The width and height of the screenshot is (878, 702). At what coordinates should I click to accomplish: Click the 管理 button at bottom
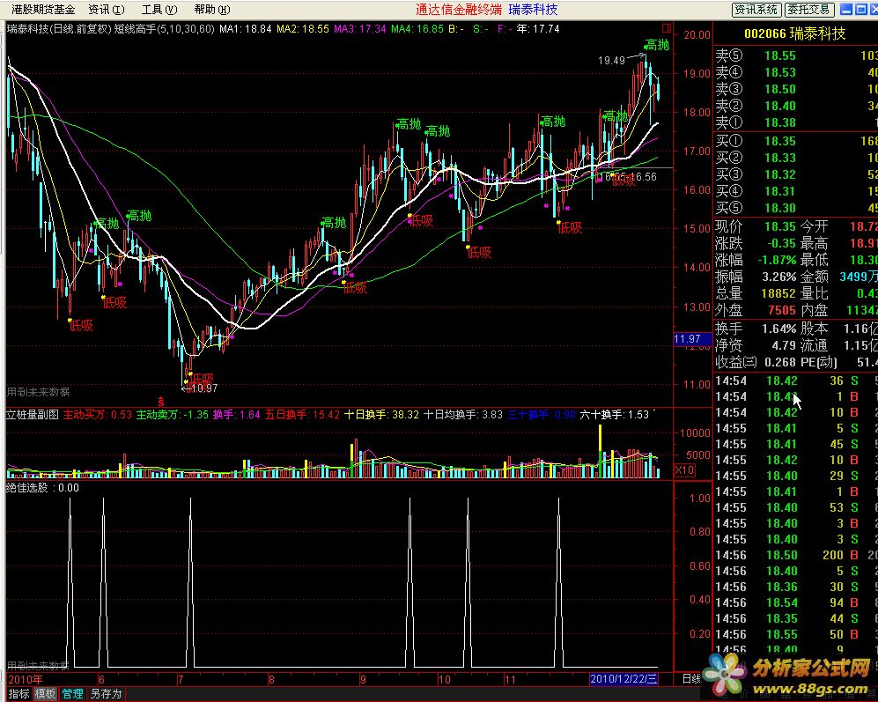click(73, 694)
